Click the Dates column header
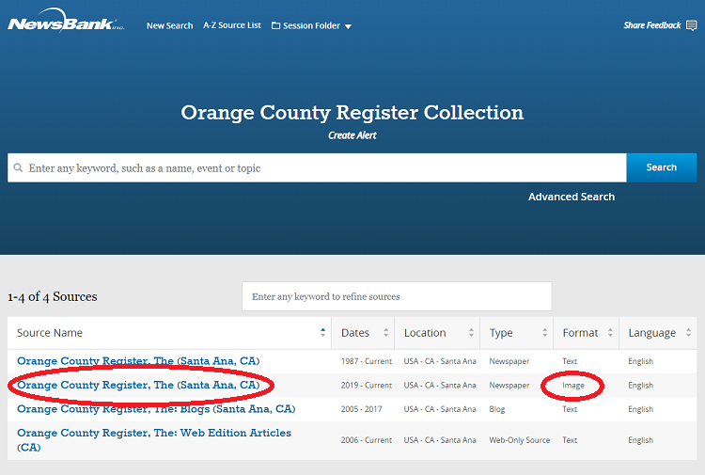 point(363,333)
